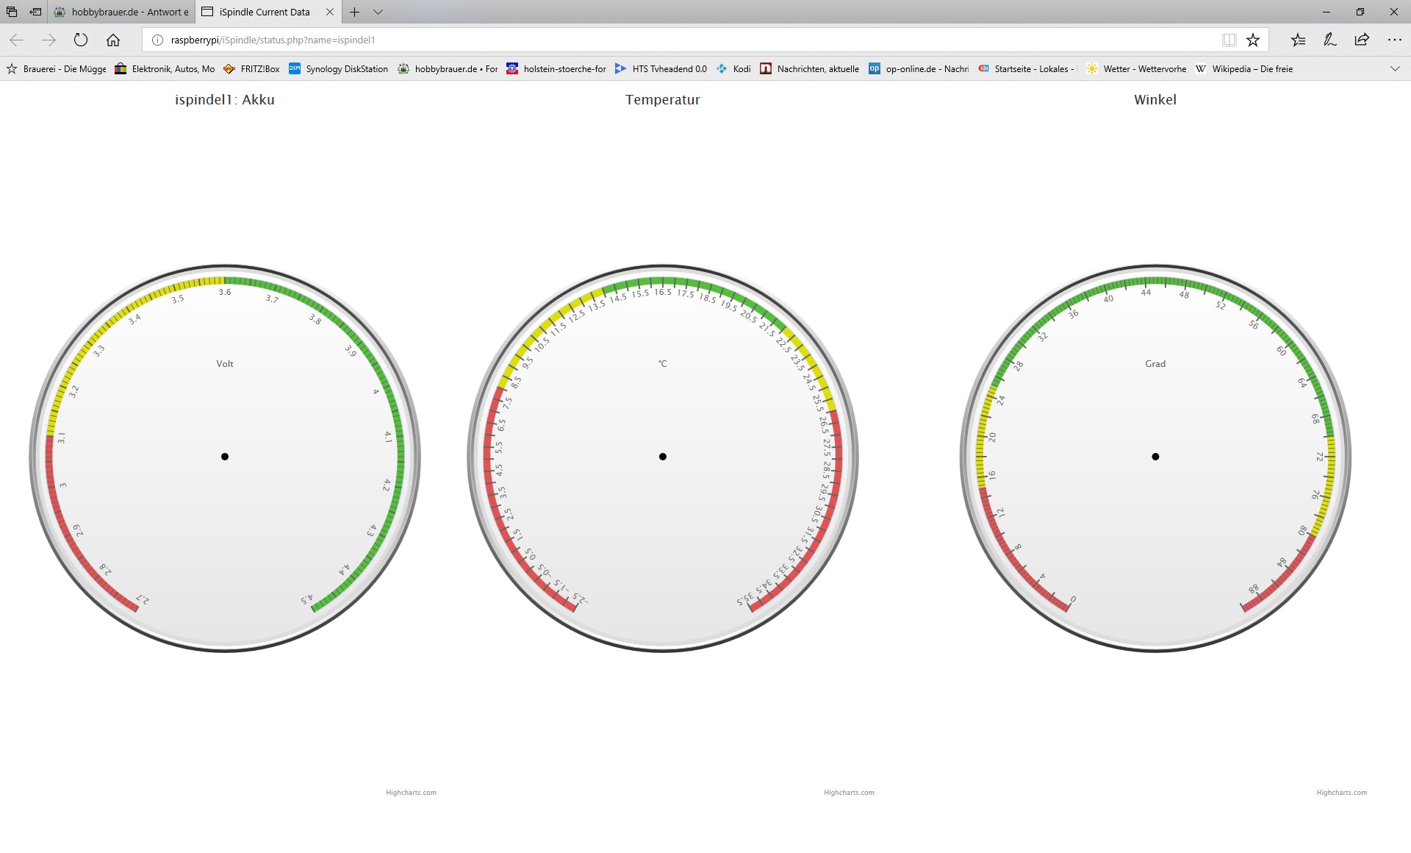This screenshot has width=1411, height=853.
Task: Expand the tab preview chevron
Action: [x=378, y=12]
